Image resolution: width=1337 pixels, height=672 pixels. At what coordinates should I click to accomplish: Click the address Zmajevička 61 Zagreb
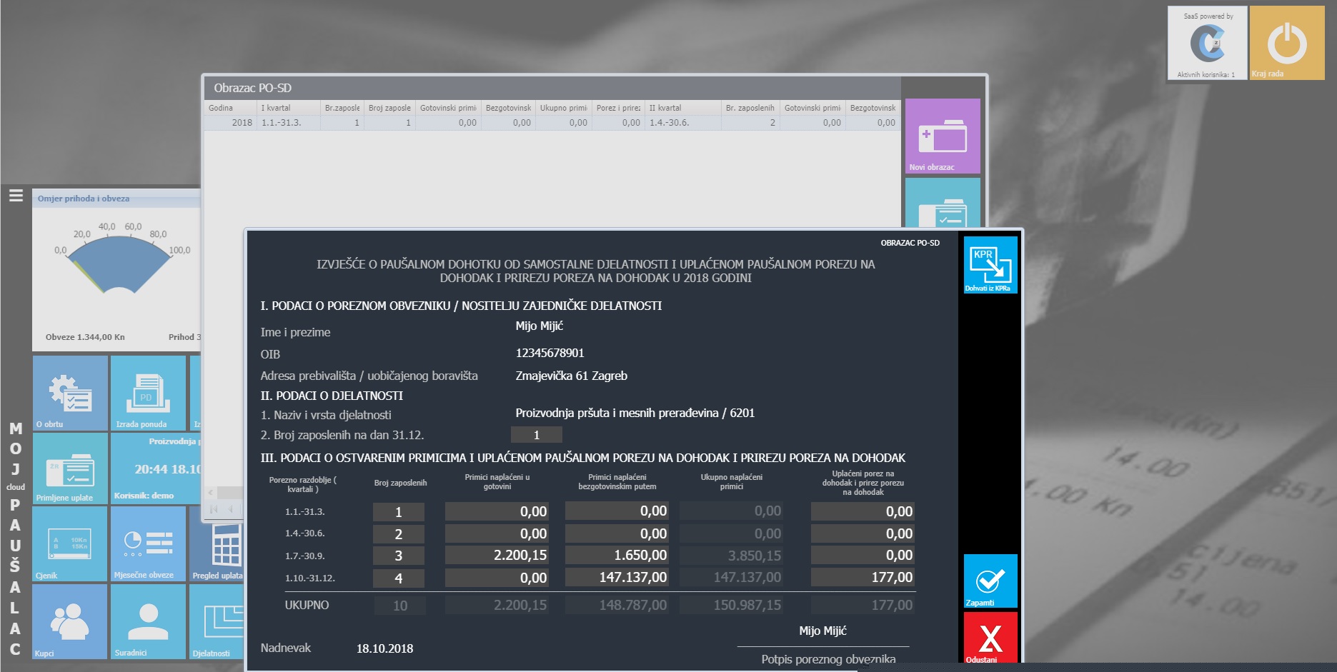[x=572, y=376]
